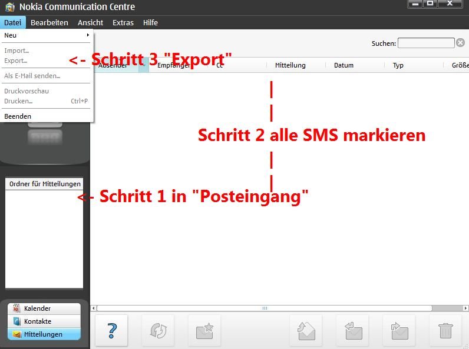
Task: Click the send message up-arrow icon
Action: click(x=306, y=331)
